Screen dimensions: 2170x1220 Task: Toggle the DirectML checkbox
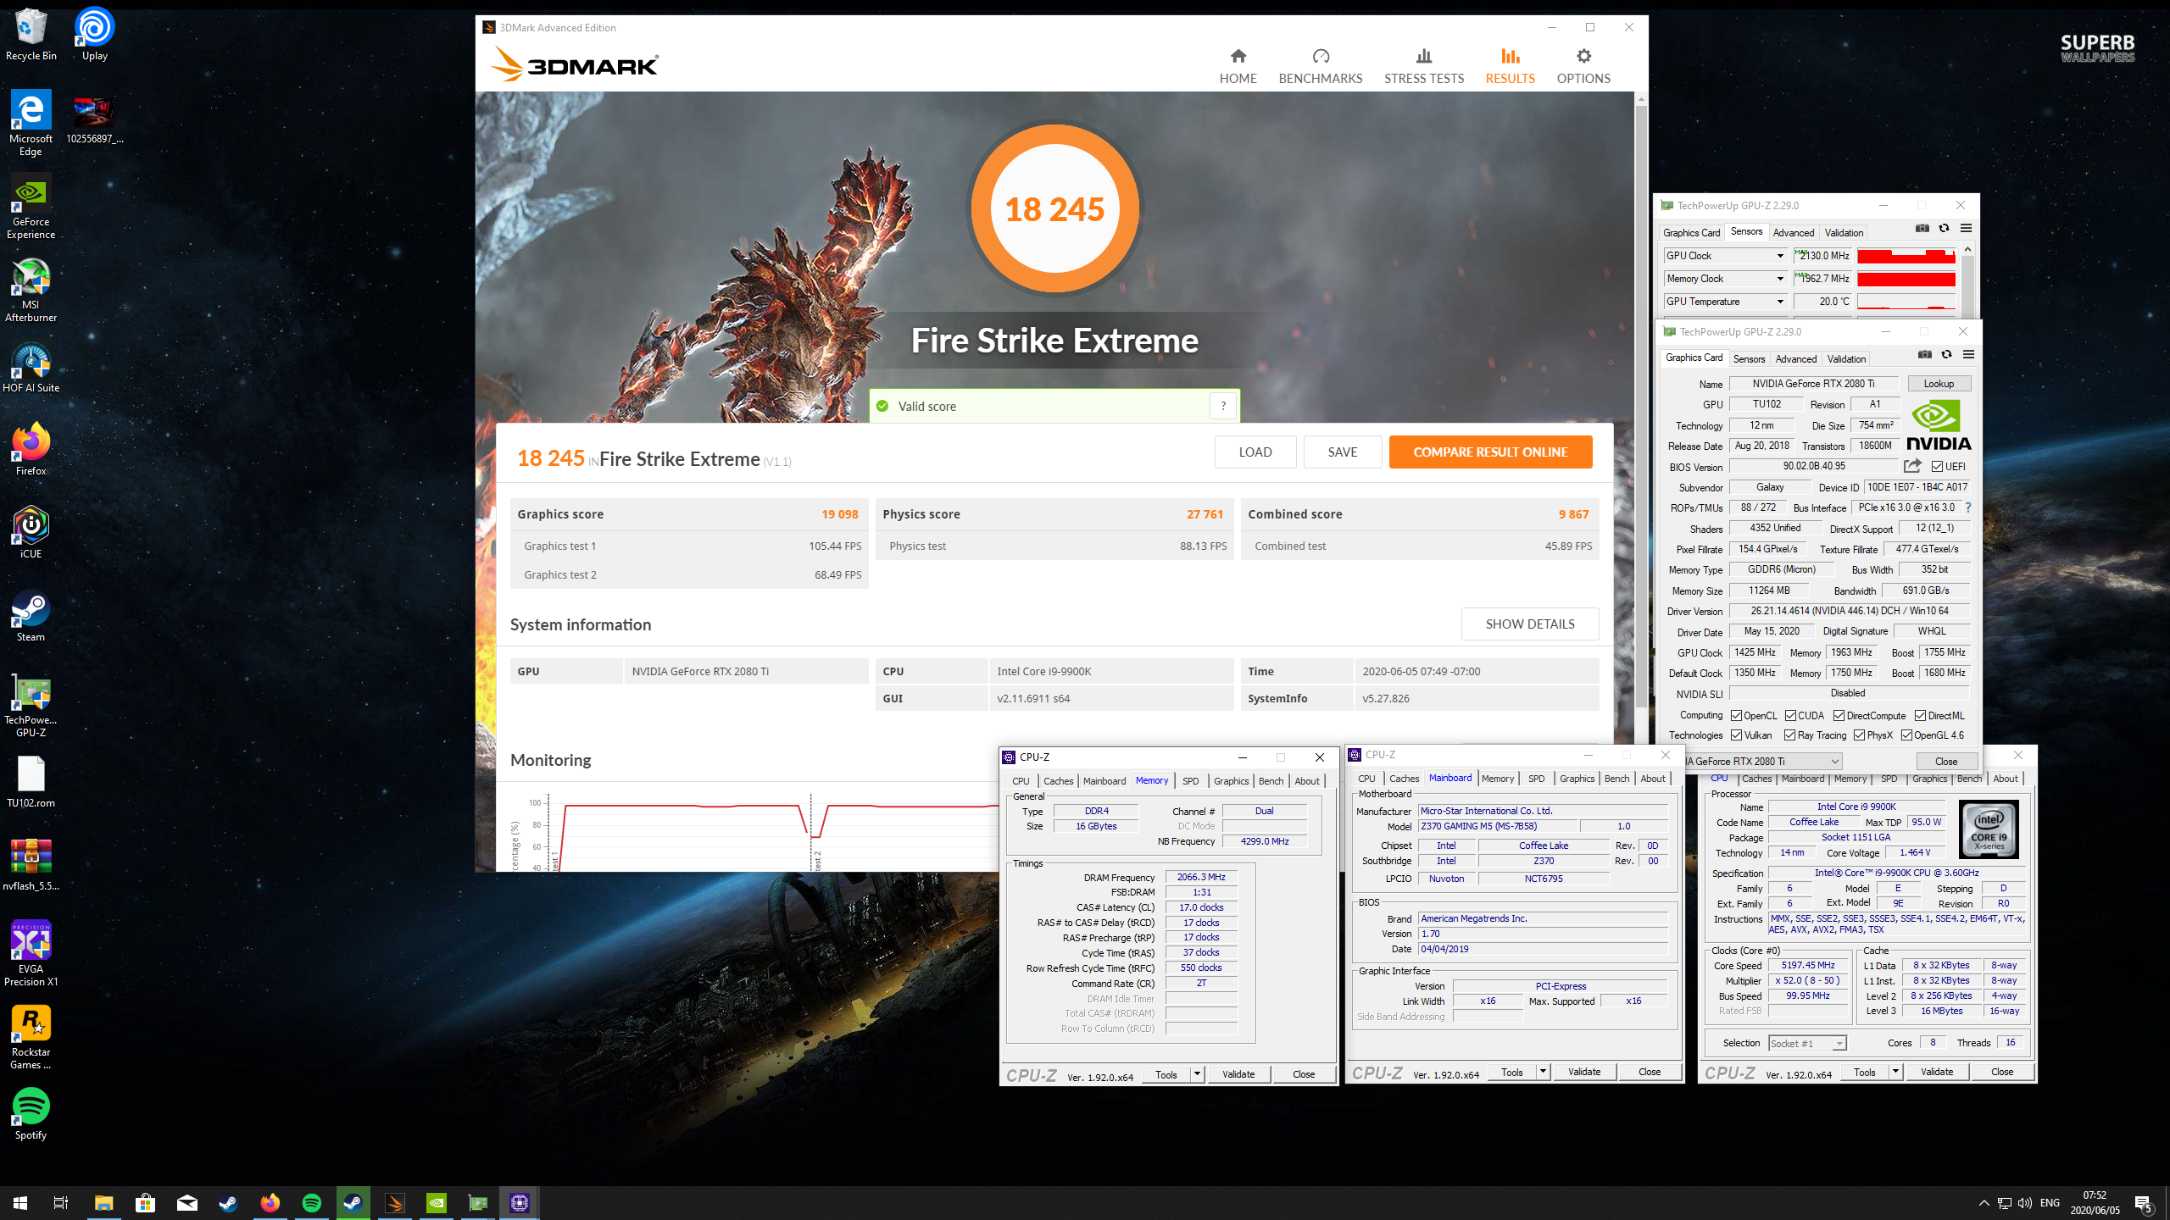click(1921, 716)
